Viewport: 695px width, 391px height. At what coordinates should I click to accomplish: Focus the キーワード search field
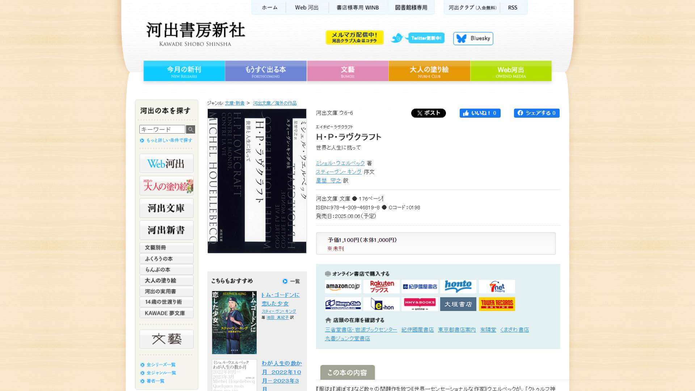tap(162, 129)
